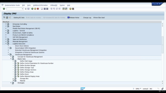
Task: Select the Material tree row
Action: pos(23,81)
